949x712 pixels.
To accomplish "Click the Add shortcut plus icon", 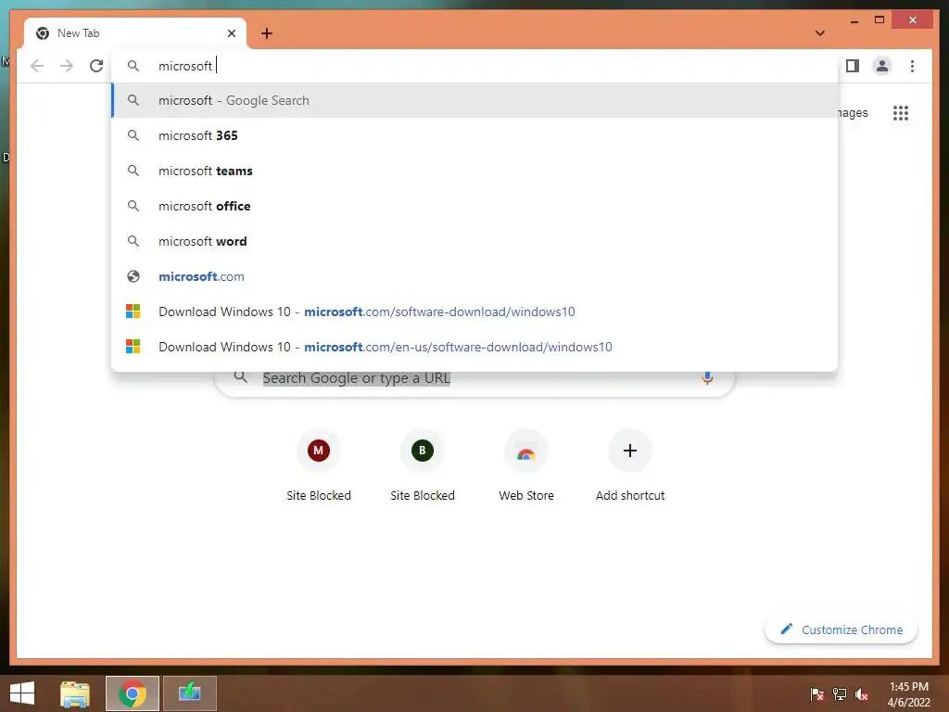I will pyautogui.click(x=630, y=451).
